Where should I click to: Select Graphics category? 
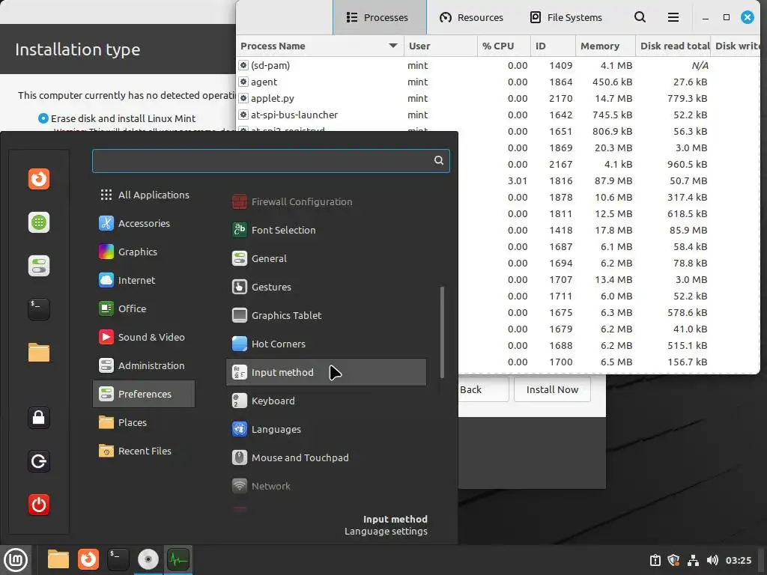tap(144, 252)
